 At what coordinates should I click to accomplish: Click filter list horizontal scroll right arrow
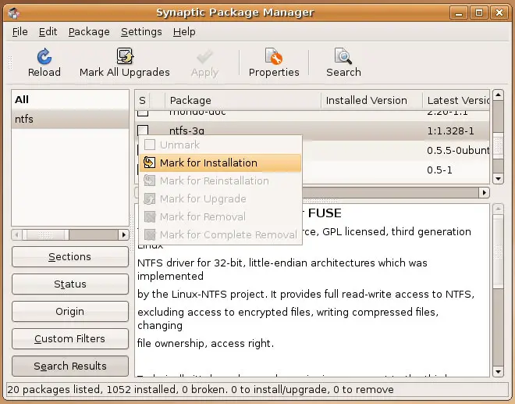pos(124,234)
